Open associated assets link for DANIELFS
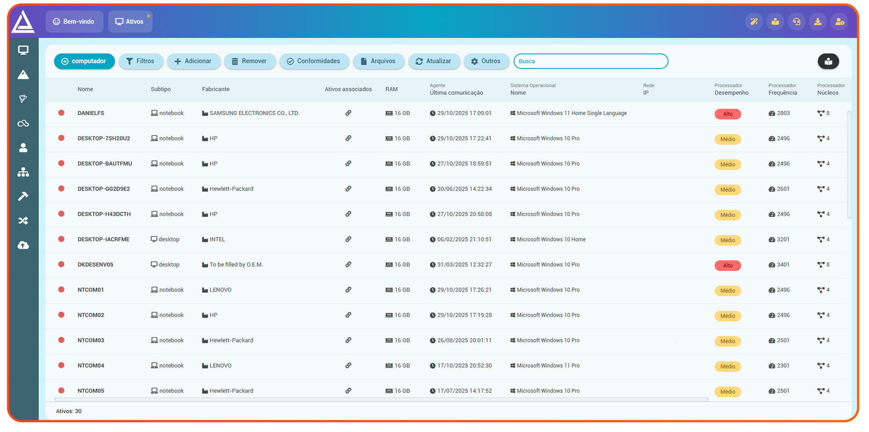The image size is (869, 432). coord(348,113)
